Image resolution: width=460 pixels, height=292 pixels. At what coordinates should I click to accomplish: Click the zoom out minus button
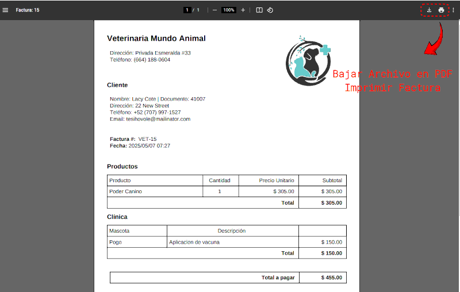pyautogui.click(x=214, y=10)
